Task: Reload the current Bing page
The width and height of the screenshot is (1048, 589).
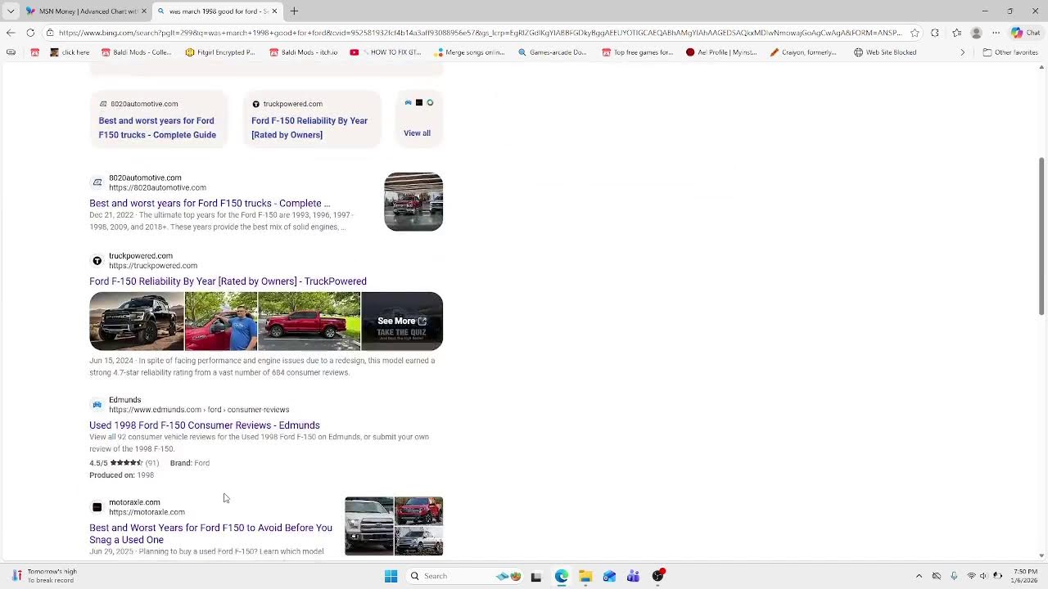Action: (x=30, y=33)
